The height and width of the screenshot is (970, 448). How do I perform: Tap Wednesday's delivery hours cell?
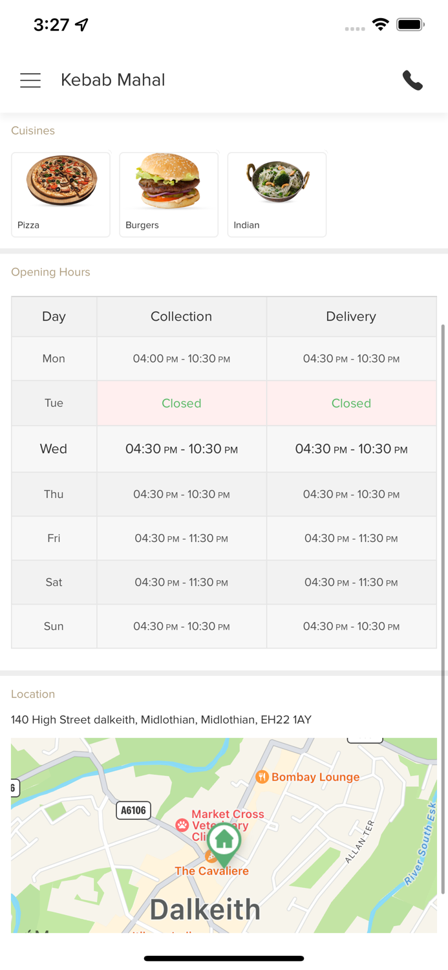351,449
